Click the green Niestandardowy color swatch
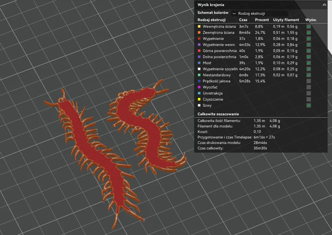Viewport: 332px width, 235px height. click(x=199, y=75)
